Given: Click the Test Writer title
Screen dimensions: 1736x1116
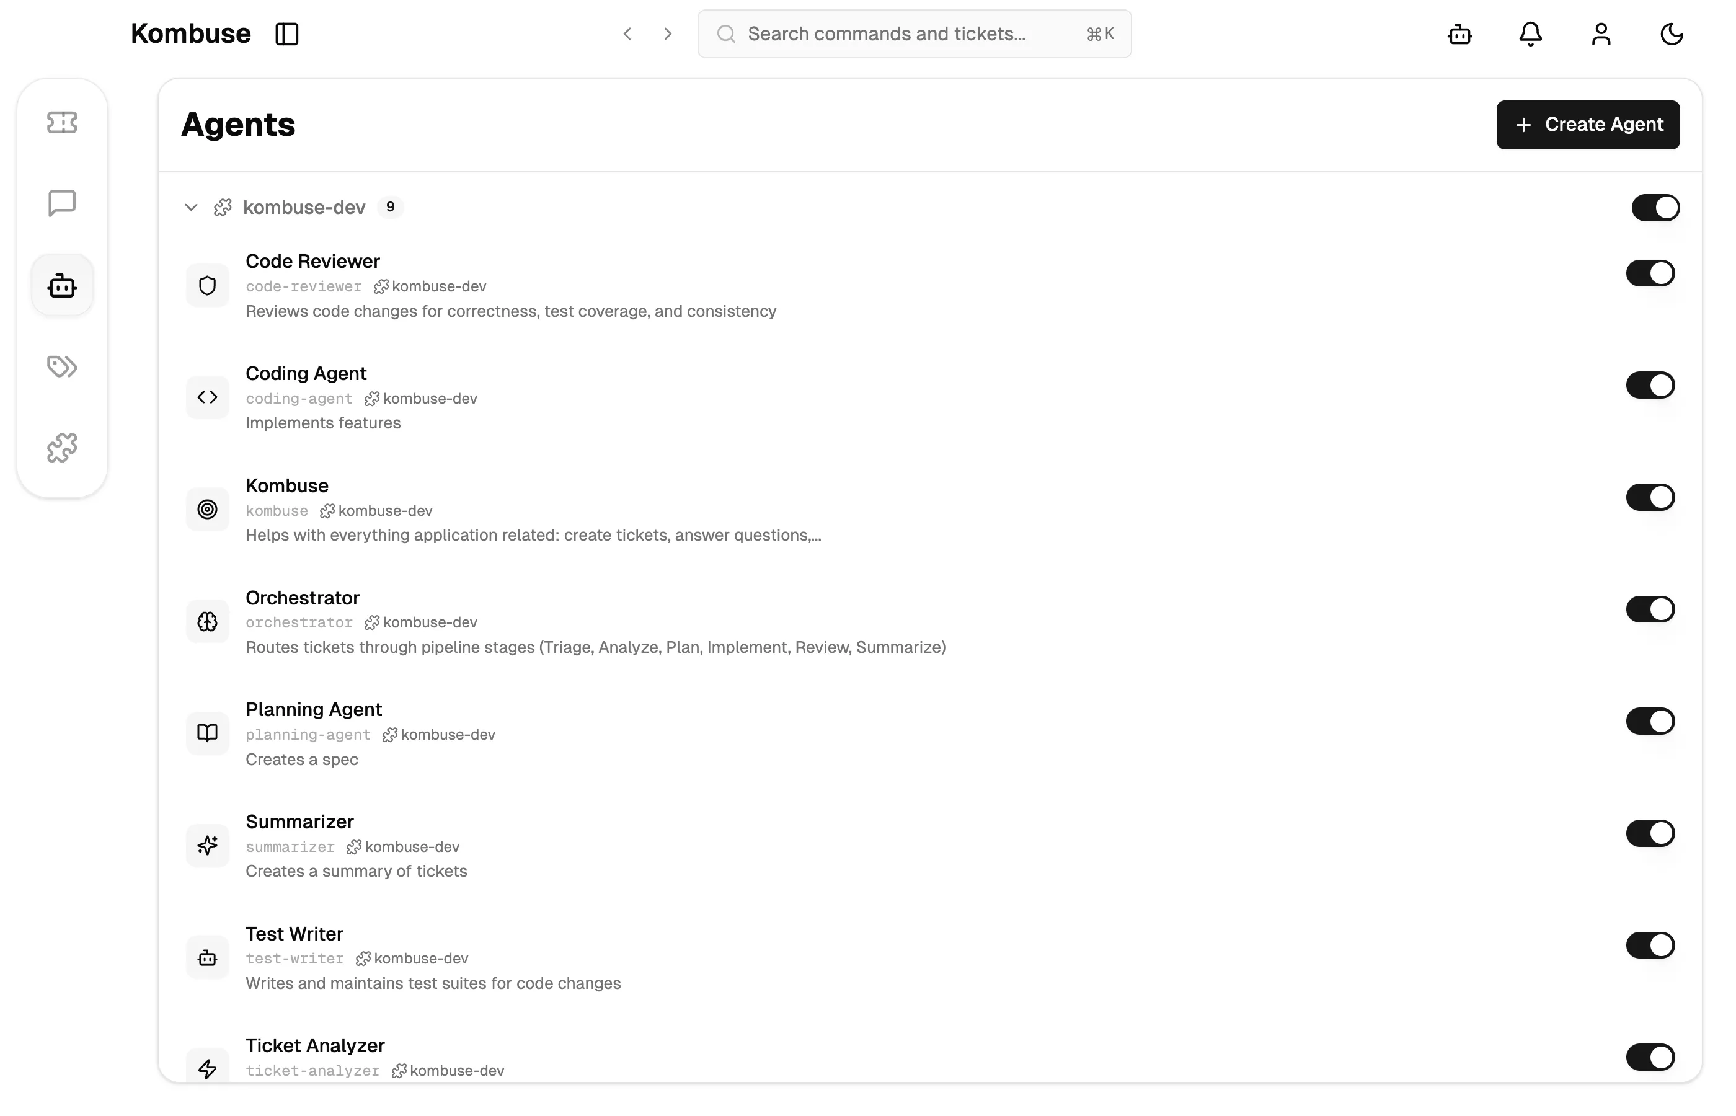Looking at the screenshot, I should pyautogui.click(x=294, y=934).
